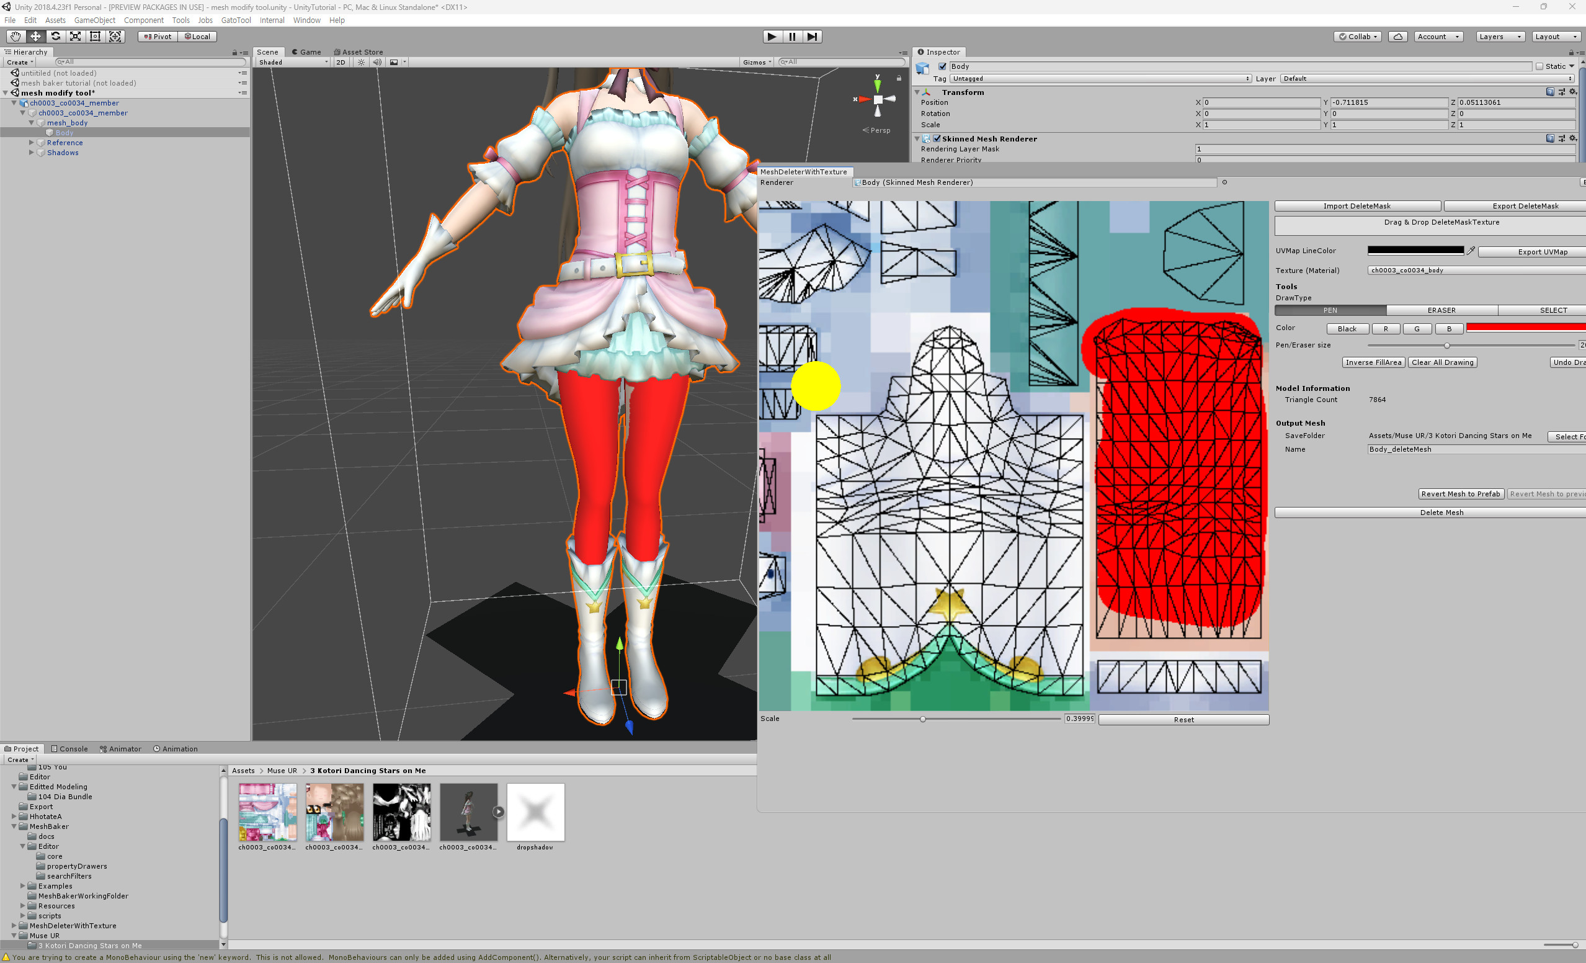The height and width of the screenshot is (963, 1586).
Task: Select the Hand tool in the toolbar
Action: (16, 36)
